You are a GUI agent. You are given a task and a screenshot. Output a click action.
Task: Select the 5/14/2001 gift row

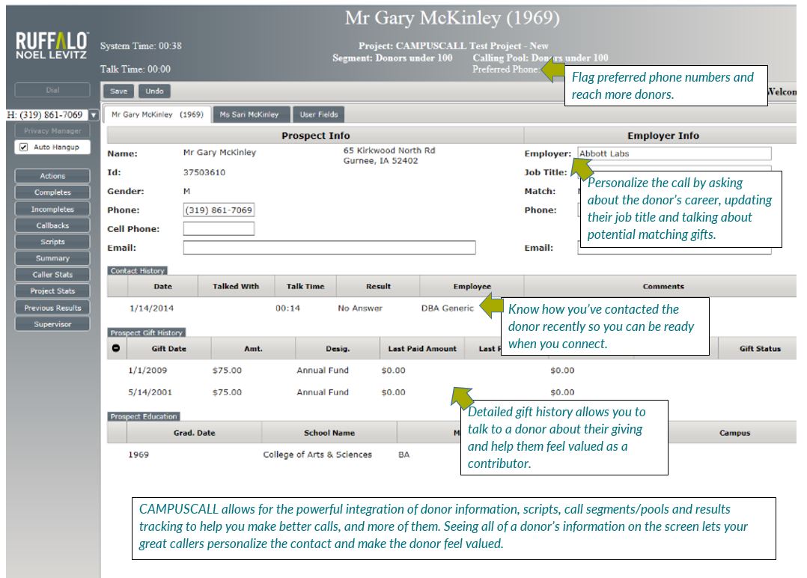coord(451,392)
